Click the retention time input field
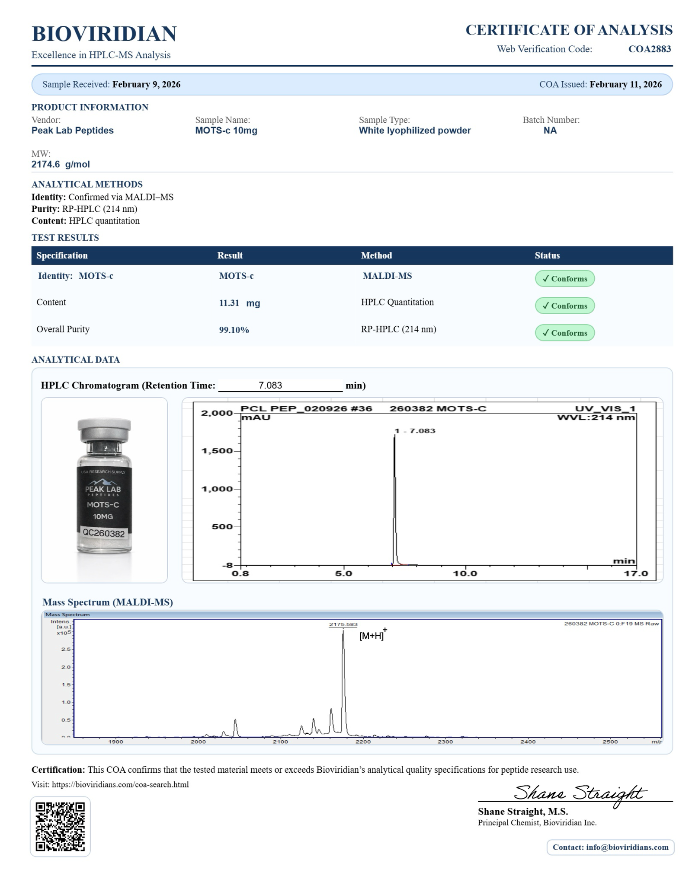 (x=279, y=384)
